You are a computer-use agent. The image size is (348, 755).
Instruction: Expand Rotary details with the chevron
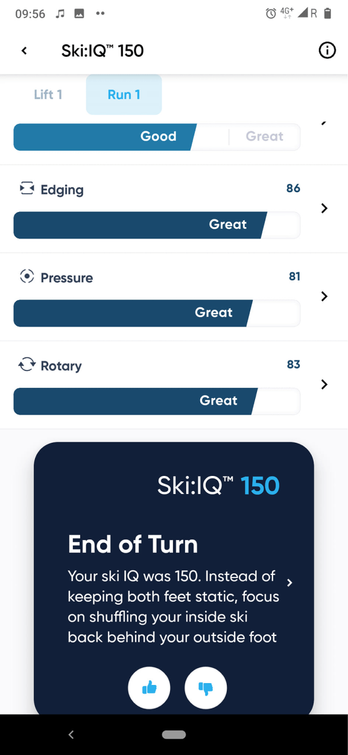(324, 384)
